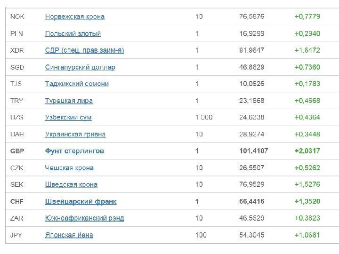Click the NOK rate value 76,5576
339x254 pixels.
point(251,17)
